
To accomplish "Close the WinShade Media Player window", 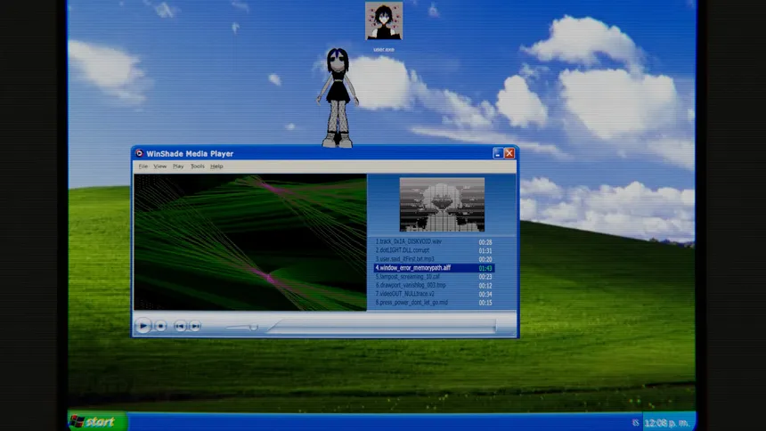I will click(509, 153).
